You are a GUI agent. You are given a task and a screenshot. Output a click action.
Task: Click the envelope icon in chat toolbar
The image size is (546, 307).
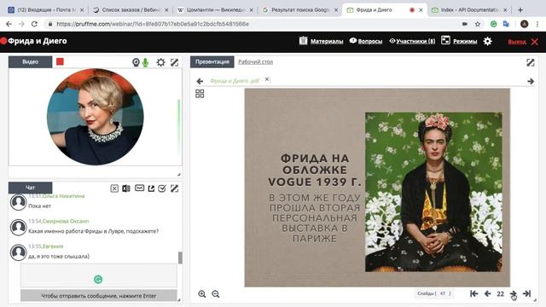[139, 188]
